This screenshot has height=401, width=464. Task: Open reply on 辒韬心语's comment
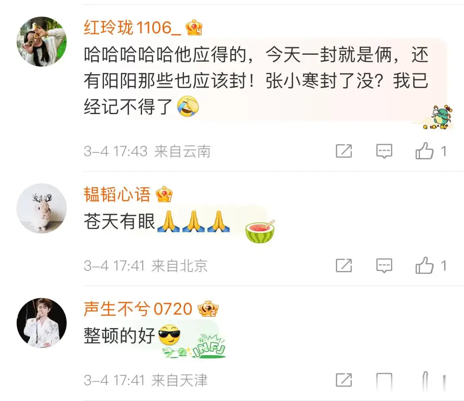pos(384,265)
